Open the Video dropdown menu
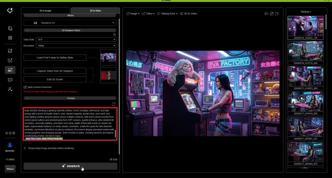Viewport: 332px width, 178px height. coord(148,14)
